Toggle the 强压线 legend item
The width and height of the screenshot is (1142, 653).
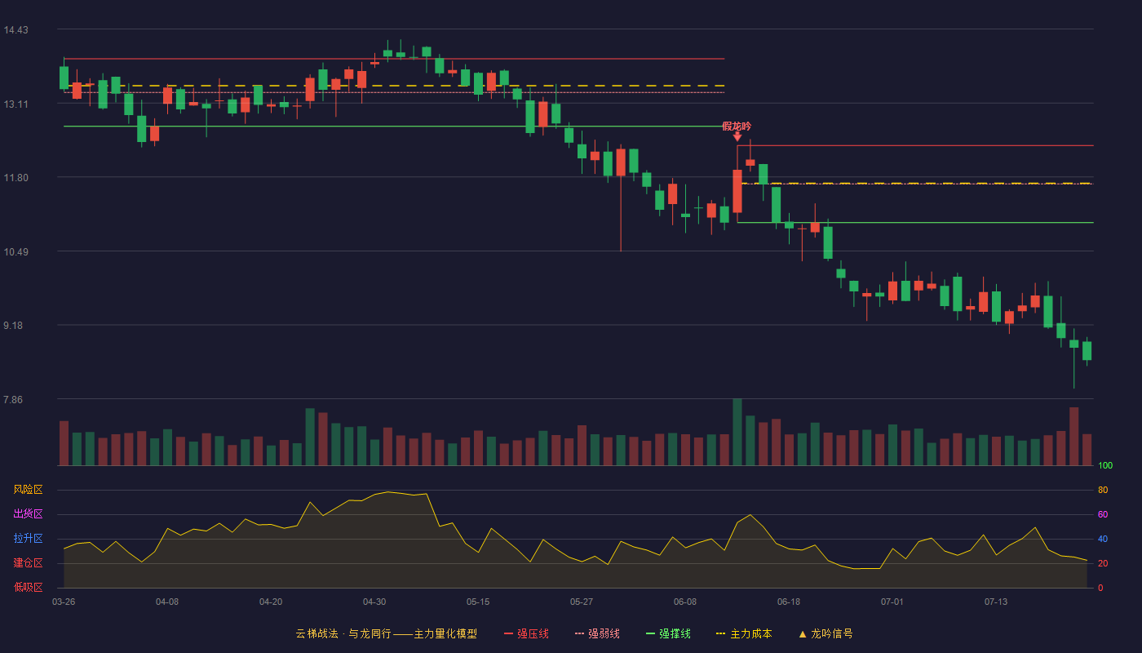[x=526, y=633]
